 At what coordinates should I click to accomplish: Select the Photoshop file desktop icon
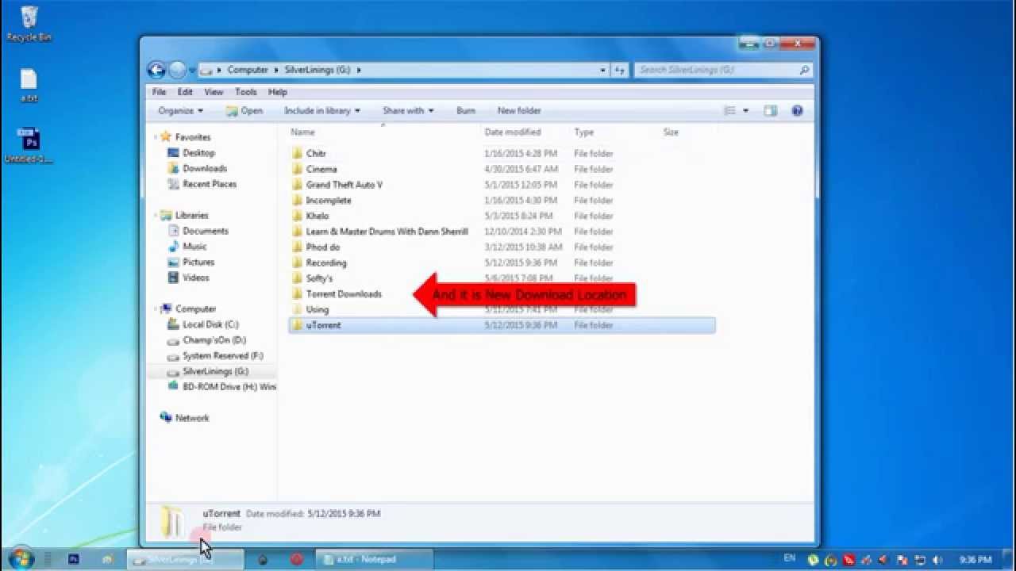(29, 145)
